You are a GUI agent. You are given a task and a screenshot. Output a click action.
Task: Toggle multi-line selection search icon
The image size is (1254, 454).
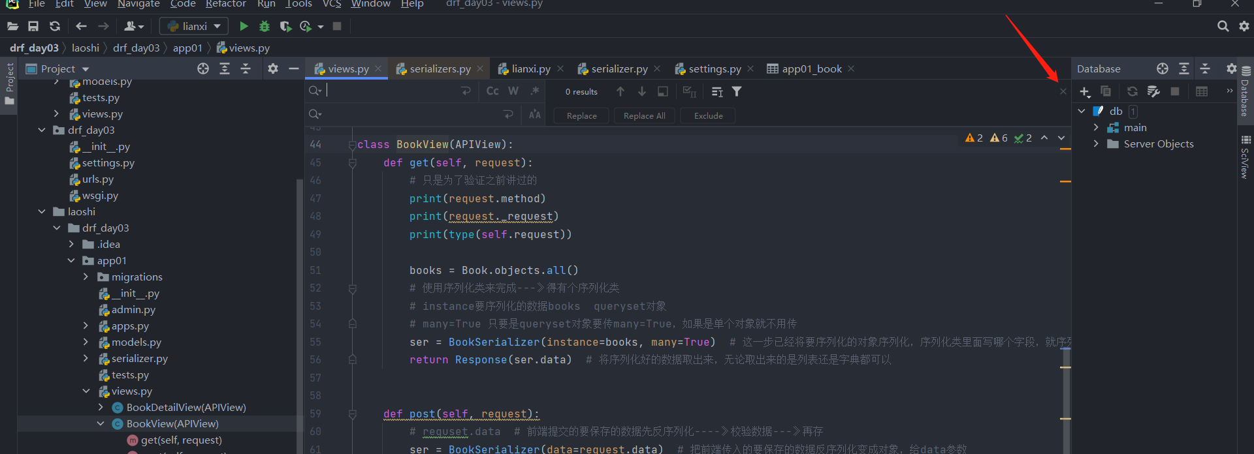pyautogui.click(x=717, y=91)
